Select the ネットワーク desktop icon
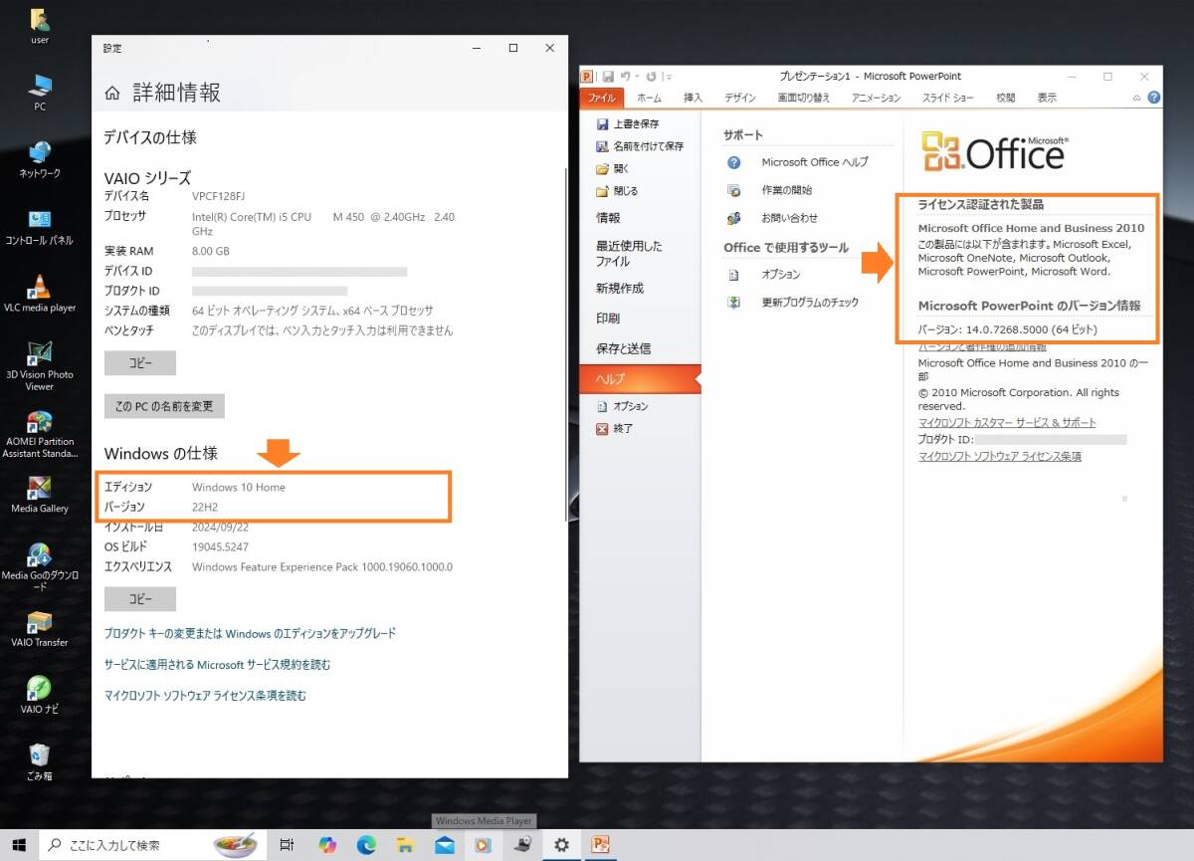 (x=40, y=159)
